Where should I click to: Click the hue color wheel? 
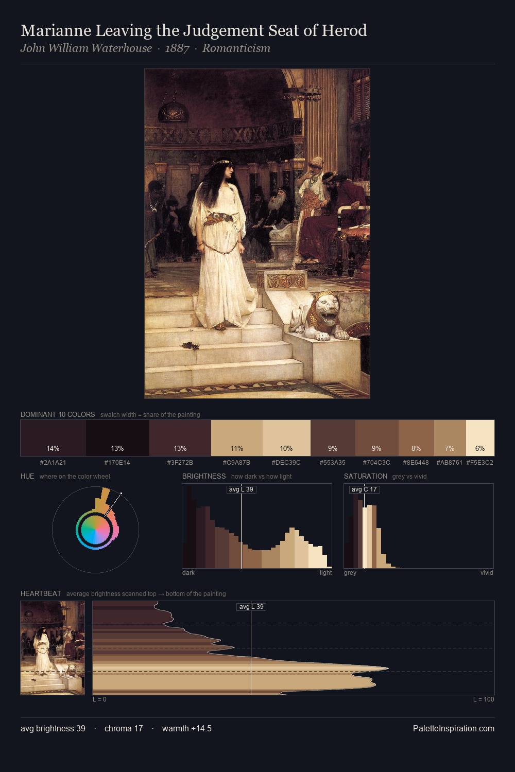pos(96,530)
